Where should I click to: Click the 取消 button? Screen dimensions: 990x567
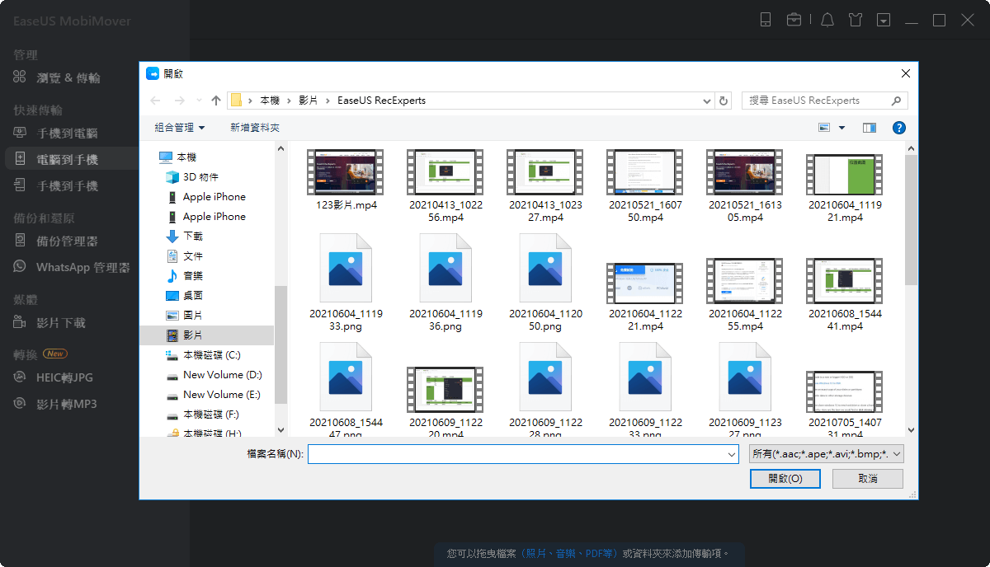coord(867,479)
